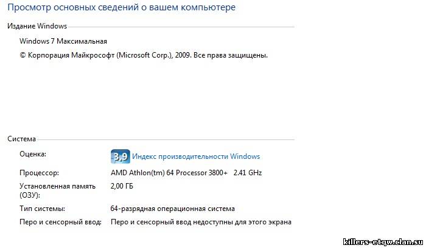Click the Windows 7 Максимальная edition text
Image resolution: width=426 pixels, height=248 pixels.
point(63,41)
